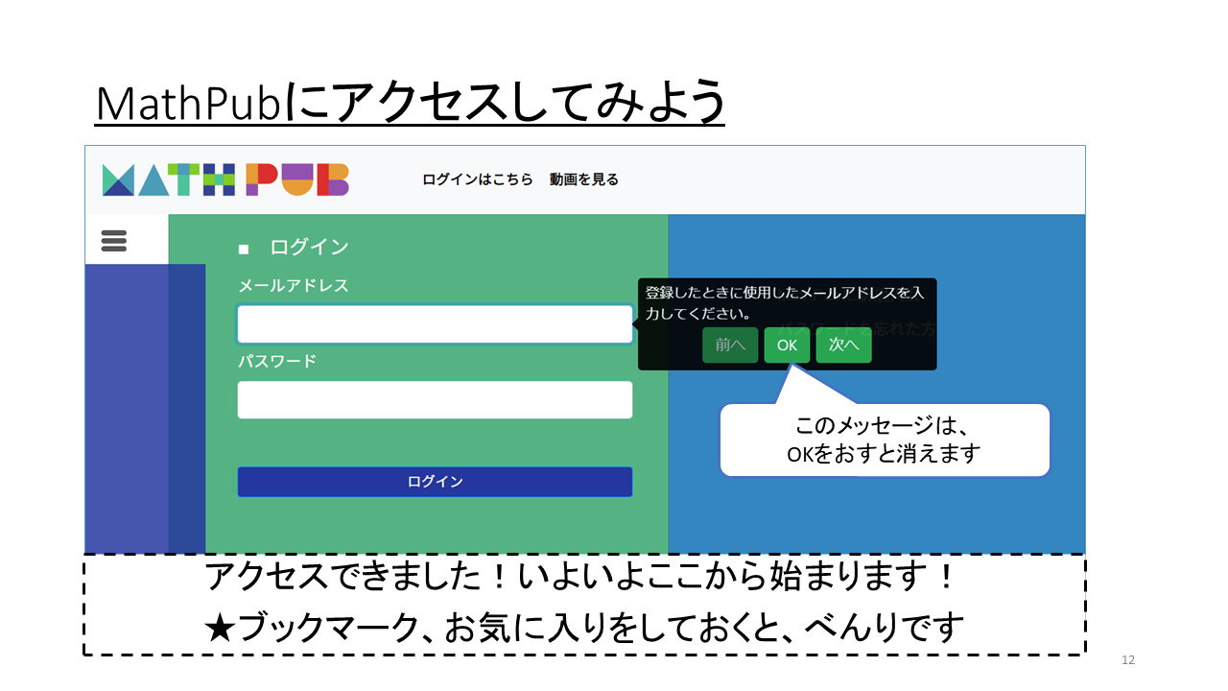Click the MathPub logo
The image size is (1228, 691).
225,179
